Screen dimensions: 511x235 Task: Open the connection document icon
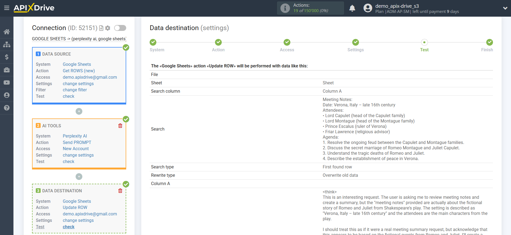pos(101,28)
